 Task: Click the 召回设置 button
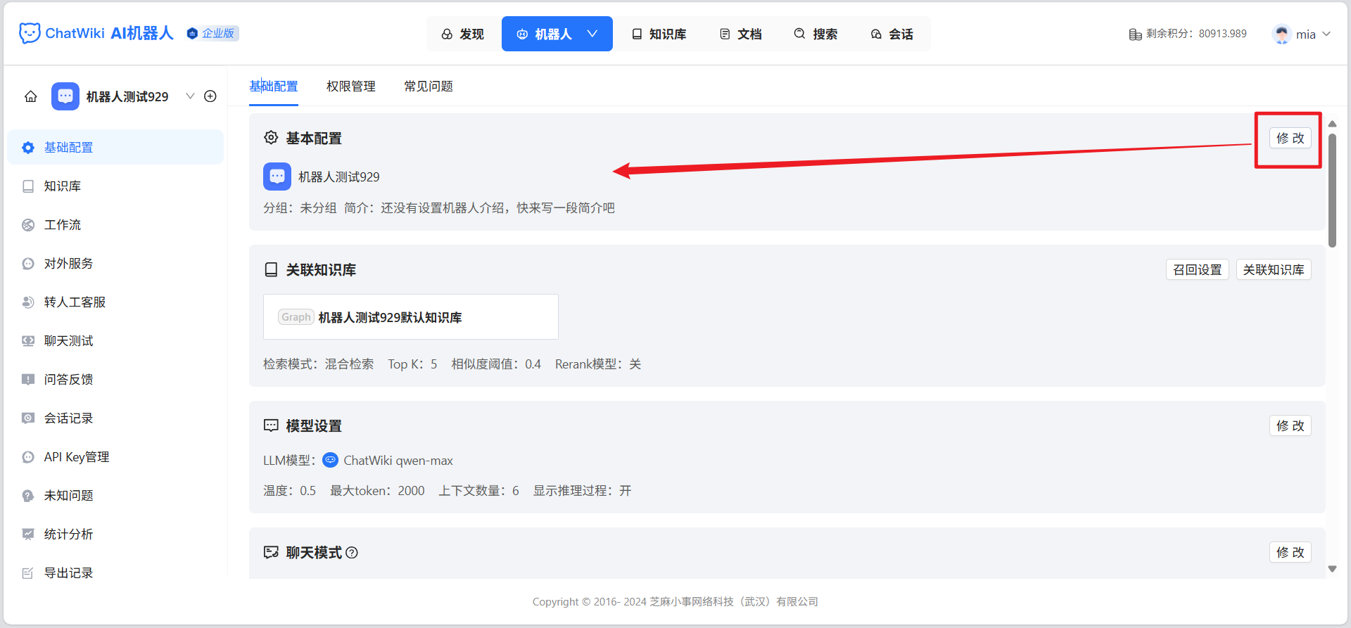1198,269
